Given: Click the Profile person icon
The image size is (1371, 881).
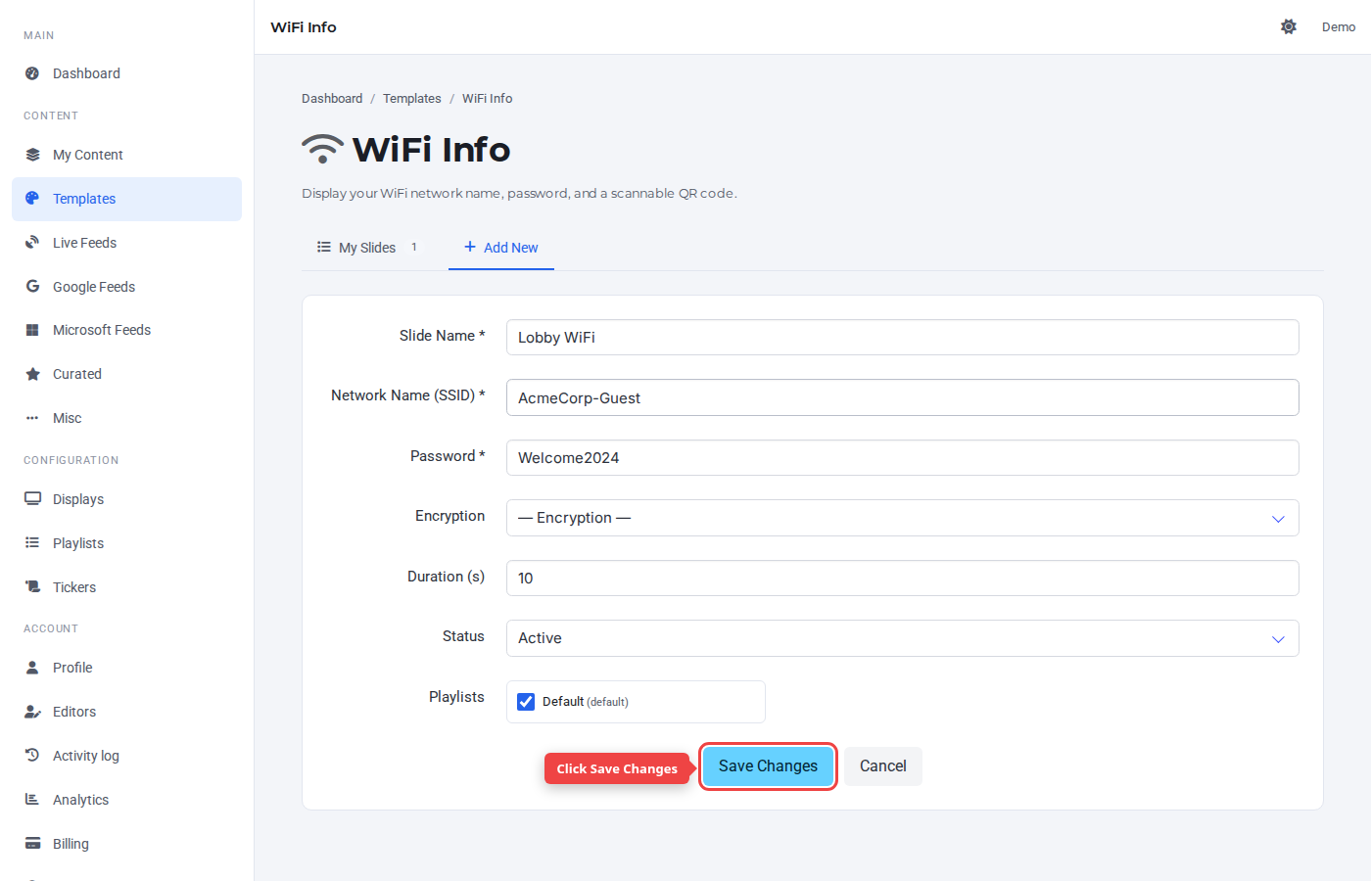Looking at the screenshot, I should click(x=32, y=668).
